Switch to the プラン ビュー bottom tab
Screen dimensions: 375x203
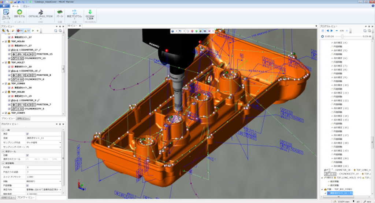[8, 118]
